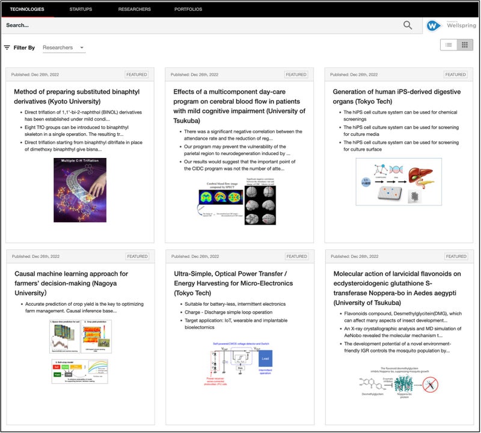The height and width of the screenshot is (433, 481).
Task: Open human iPS-derived digestive organs article
Action: tap(397, 97)
